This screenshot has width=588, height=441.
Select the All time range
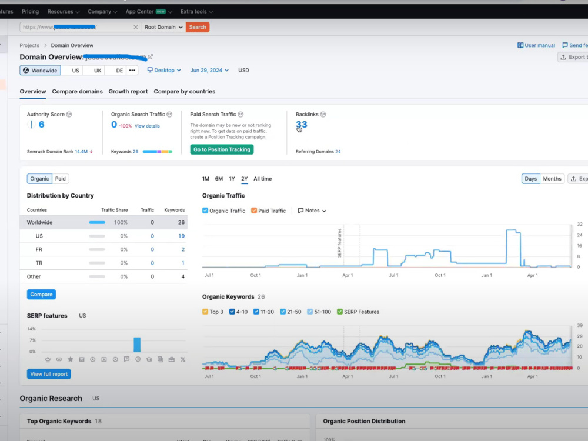[262, 179]
